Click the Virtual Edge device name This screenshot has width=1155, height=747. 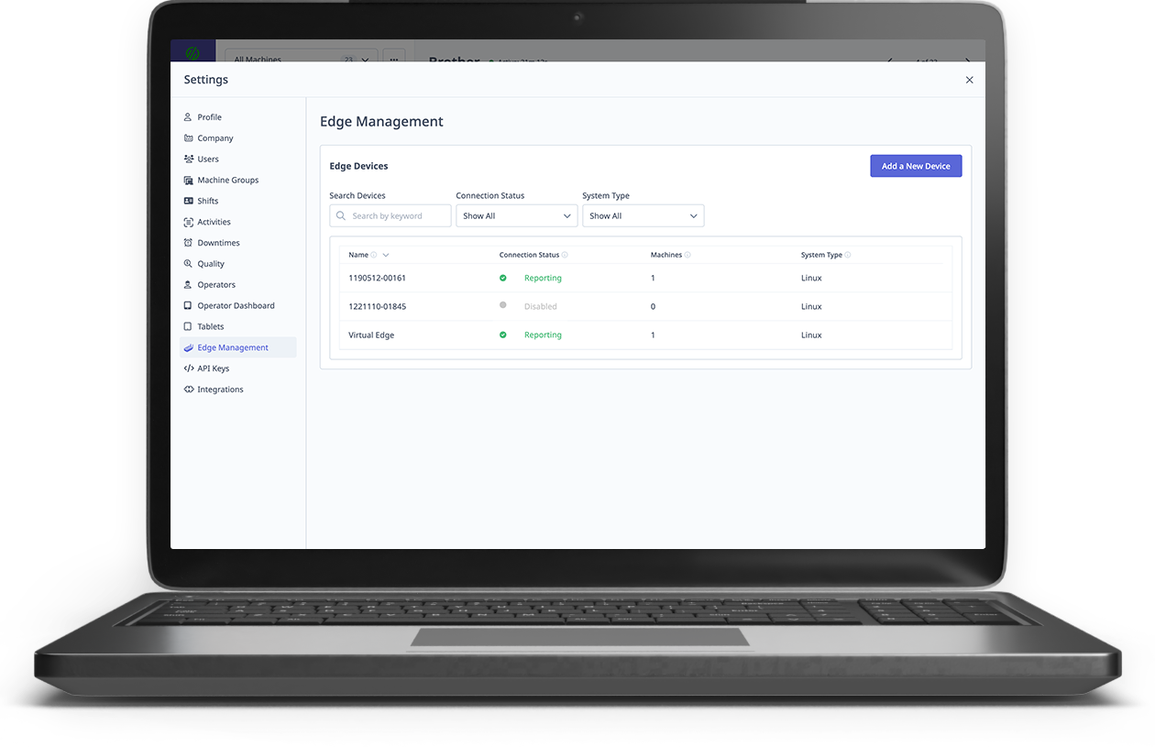371,335
